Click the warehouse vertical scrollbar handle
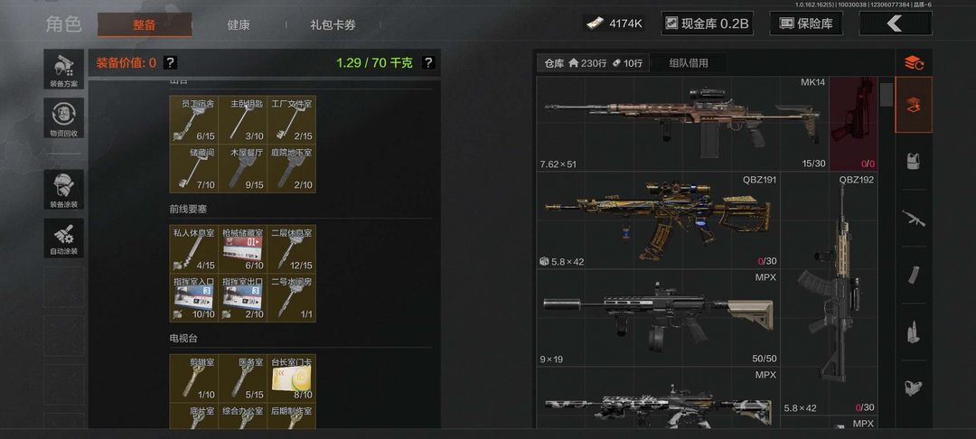976x439 pixels. pyautogui.click(x=887, y=95)
